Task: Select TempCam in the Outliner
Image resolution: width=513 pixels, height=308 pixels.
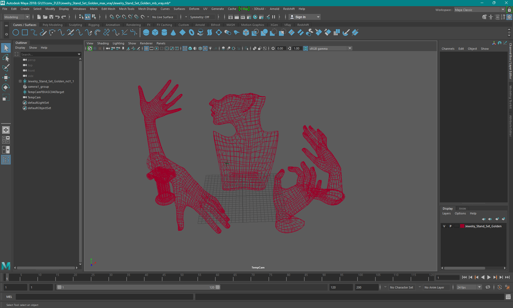Action: coord(34,97)
